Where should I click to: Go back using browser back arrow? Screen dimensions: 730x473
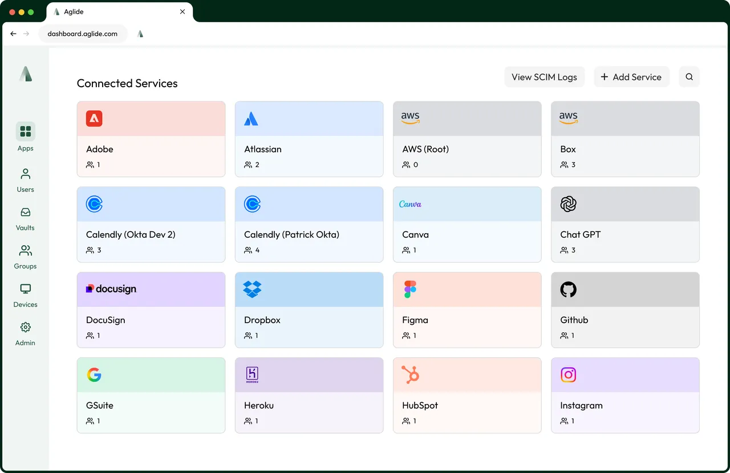(x=14, y=34)
